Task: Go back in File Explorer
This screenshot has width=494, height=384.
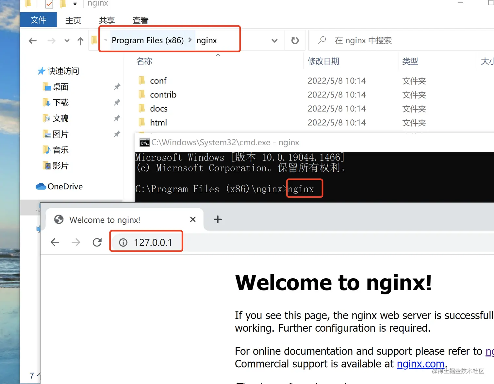Action: 33,41
